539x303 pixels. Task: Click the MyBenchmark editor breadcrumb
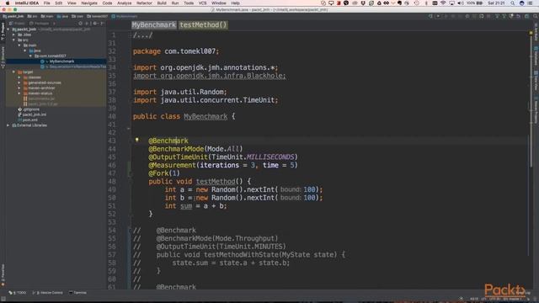pyautogui.click(x=153, y=24)
